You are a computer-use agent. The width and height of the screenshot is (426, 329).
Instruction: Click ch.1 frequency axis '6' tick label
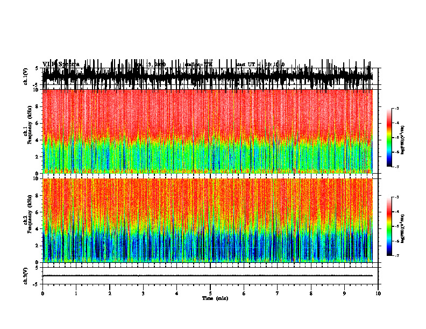[37, 123]
